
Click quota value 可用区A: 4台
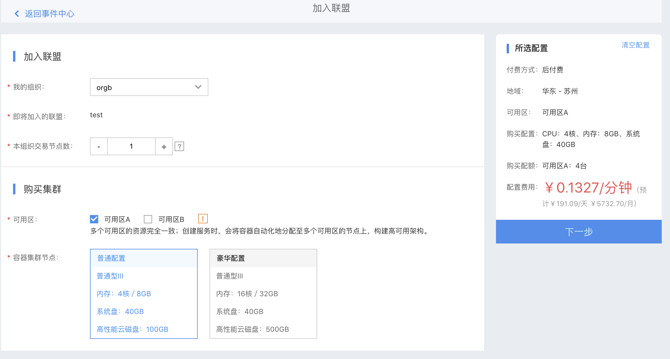pyautogui.click(x=564, y=166)
